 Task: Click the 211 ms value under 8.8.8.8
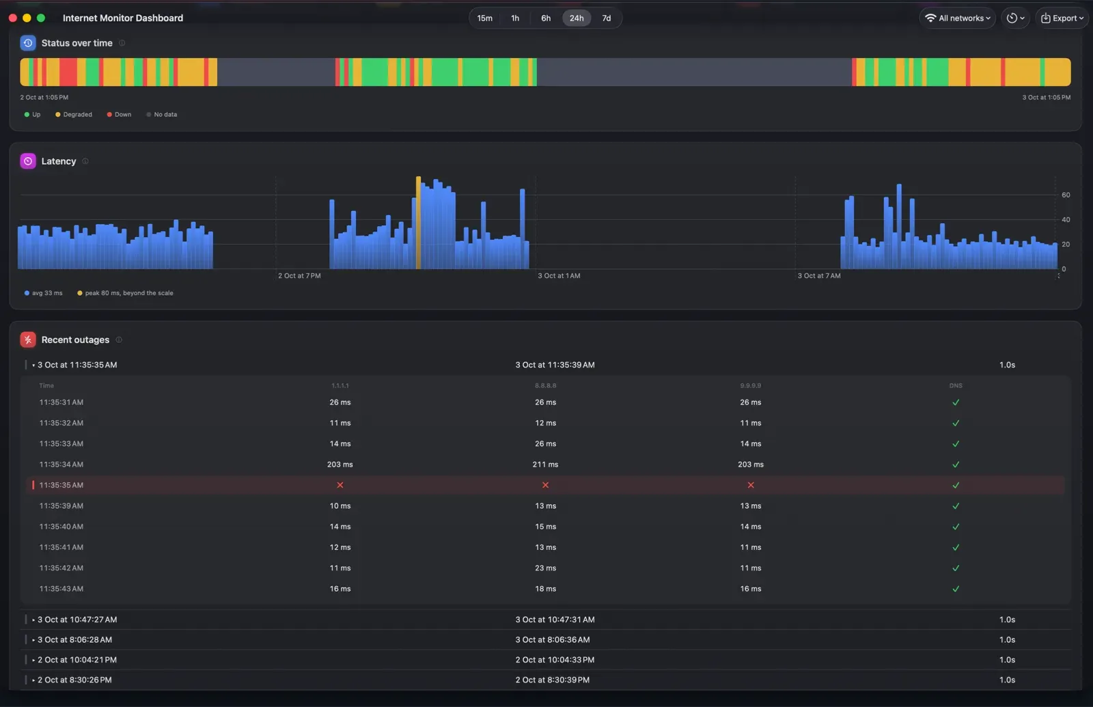coord(545,465)
